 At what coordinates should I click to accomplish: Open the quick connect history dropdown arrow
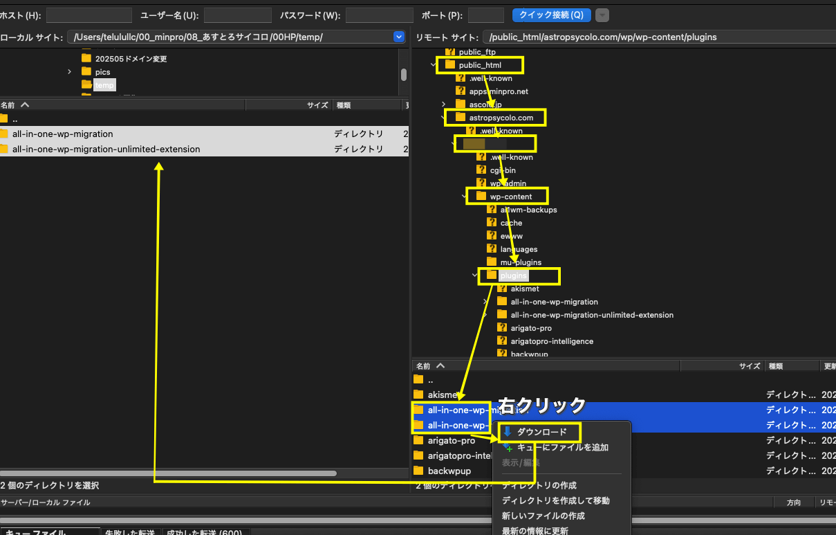(x=602, y=15)
